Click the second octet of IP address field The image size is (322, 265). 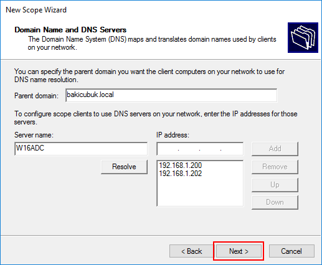click(189, 149)
